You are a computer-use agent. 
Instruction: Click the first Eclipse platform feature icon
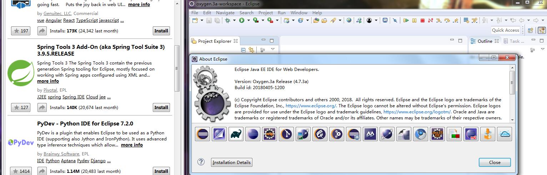[x=202, y=134]
